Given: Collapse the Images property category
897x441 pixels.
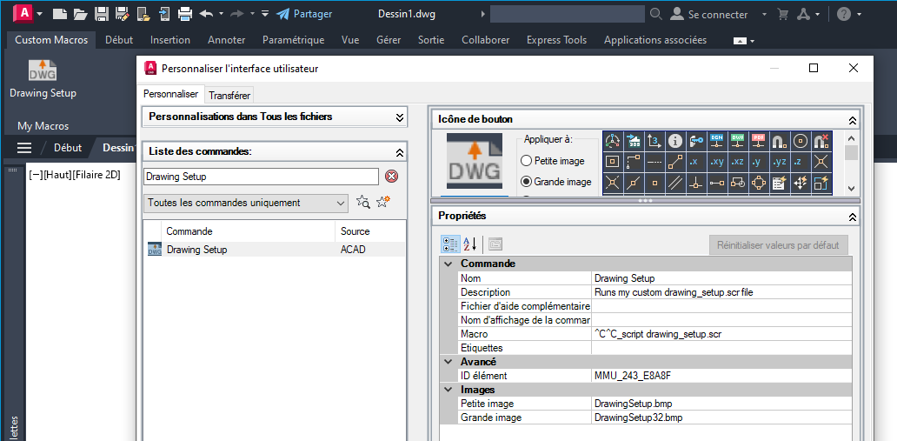Looking at the screenshot, I should click(x=448, y=390).
